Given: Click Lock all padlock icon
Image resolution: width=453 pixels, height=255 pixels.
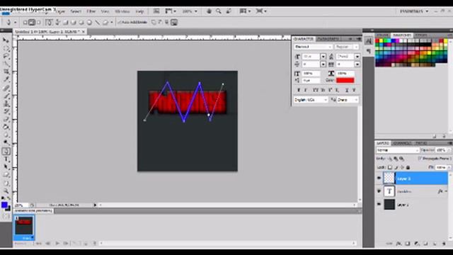Looking at the screenshot, I should click(x=408, y=167).
